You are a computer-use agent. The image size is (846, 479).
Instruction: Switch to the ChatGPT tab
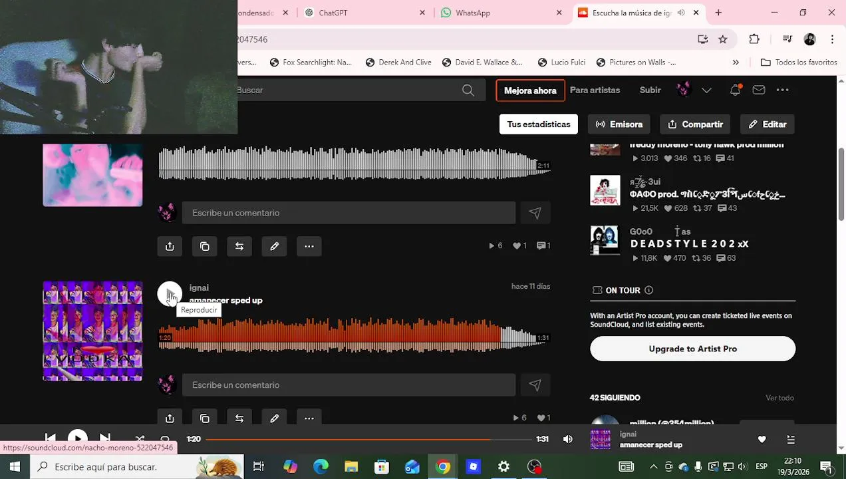(x=364, y=13)
